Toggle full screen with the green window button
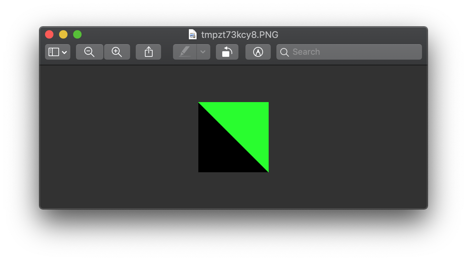Viewport: 467px width, 261px height. click(x=77, y=34)
